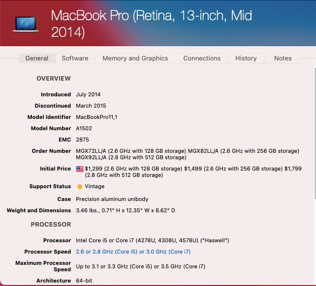Click the MacBook Pro laptop icon in header

[26, 25]
